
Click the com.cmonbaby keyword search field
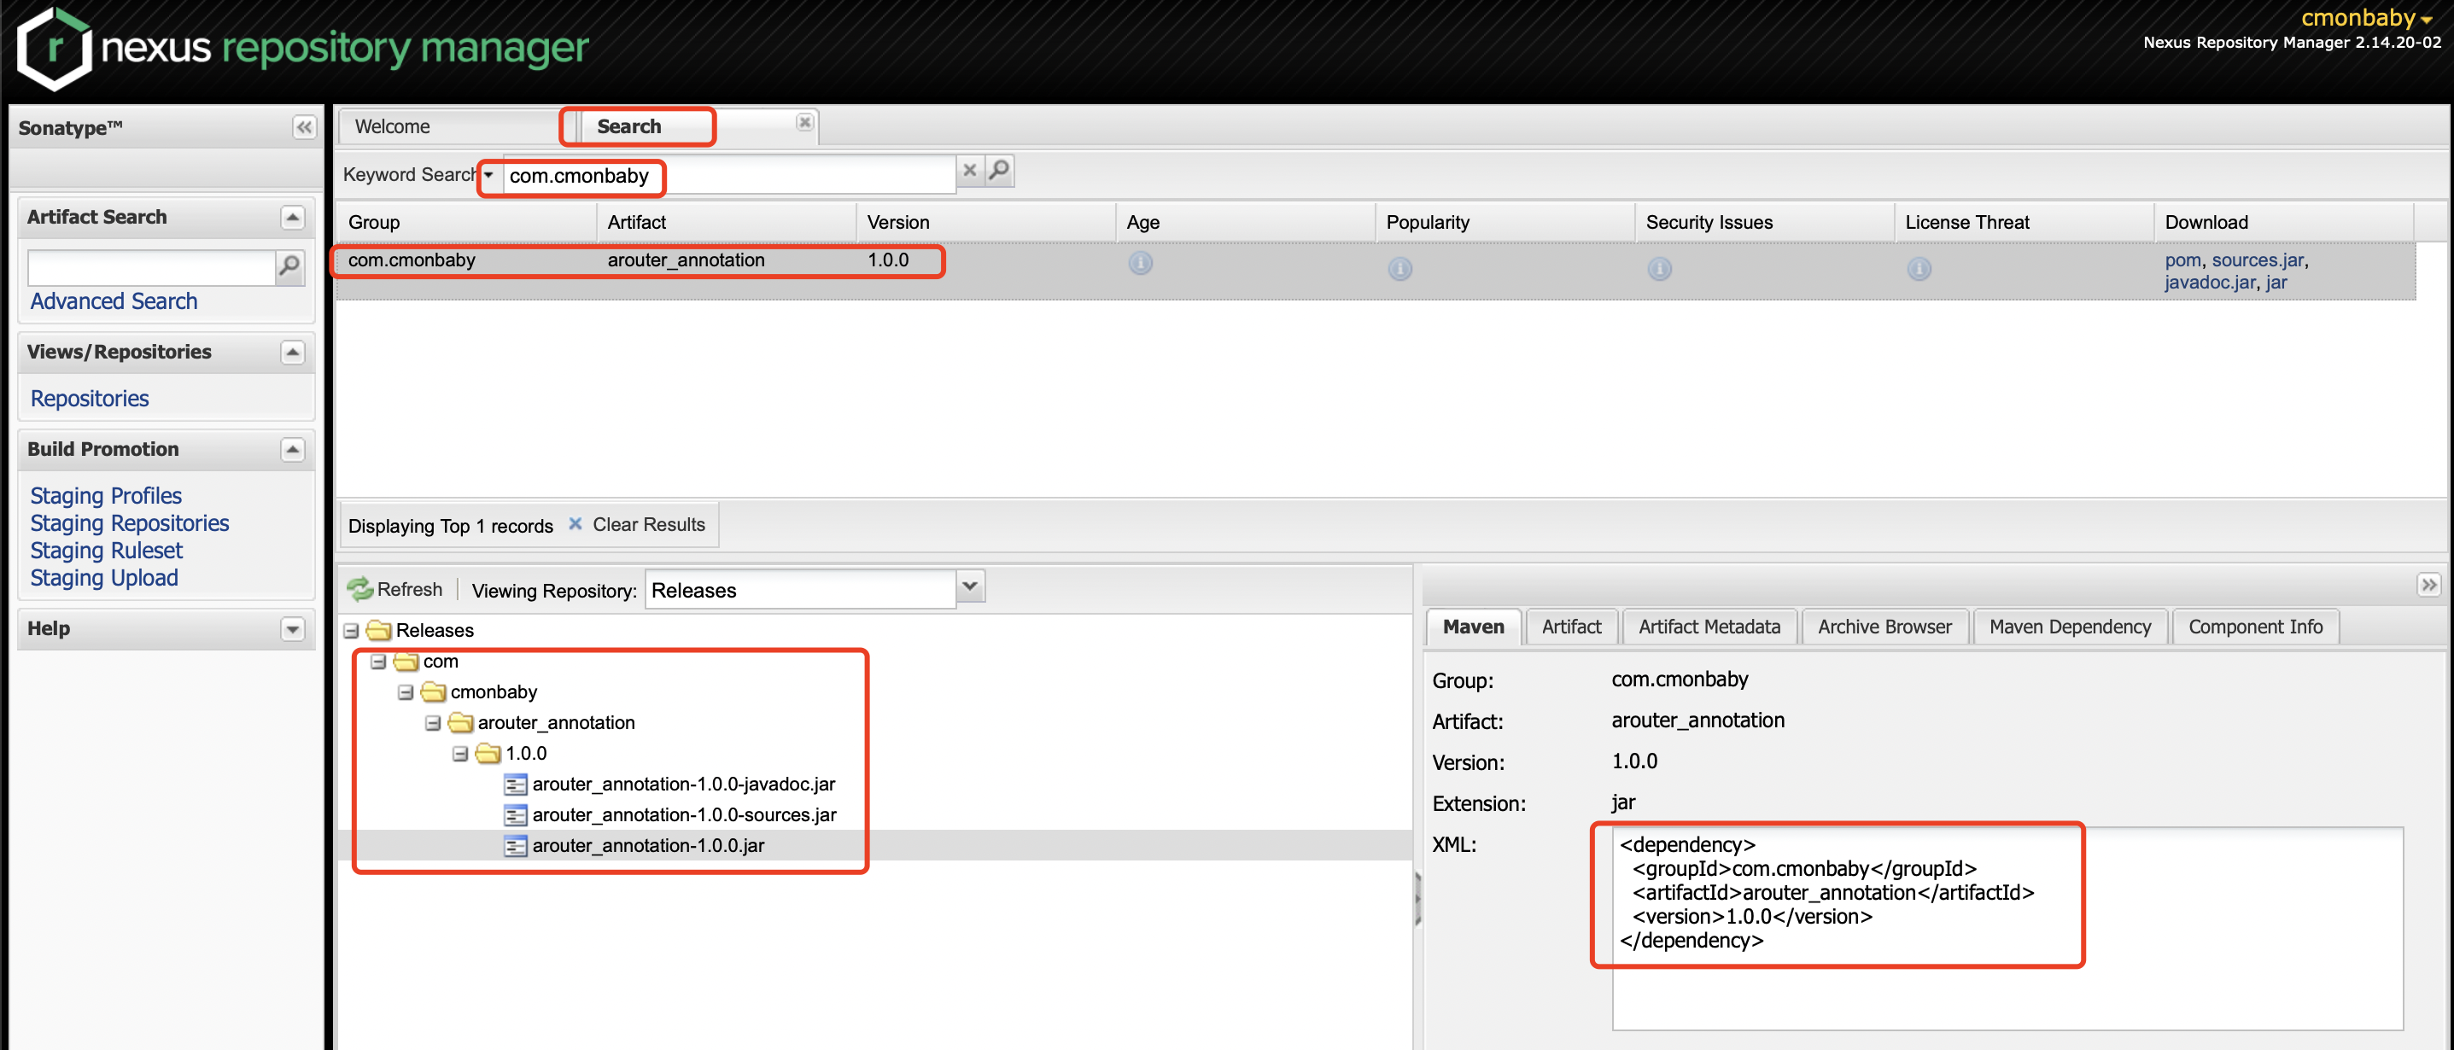point(728,174)
